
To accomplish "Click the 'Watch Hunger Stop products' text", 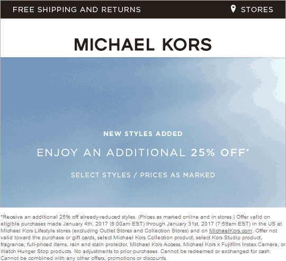I will pyautogui.click(x=36, y=251).
